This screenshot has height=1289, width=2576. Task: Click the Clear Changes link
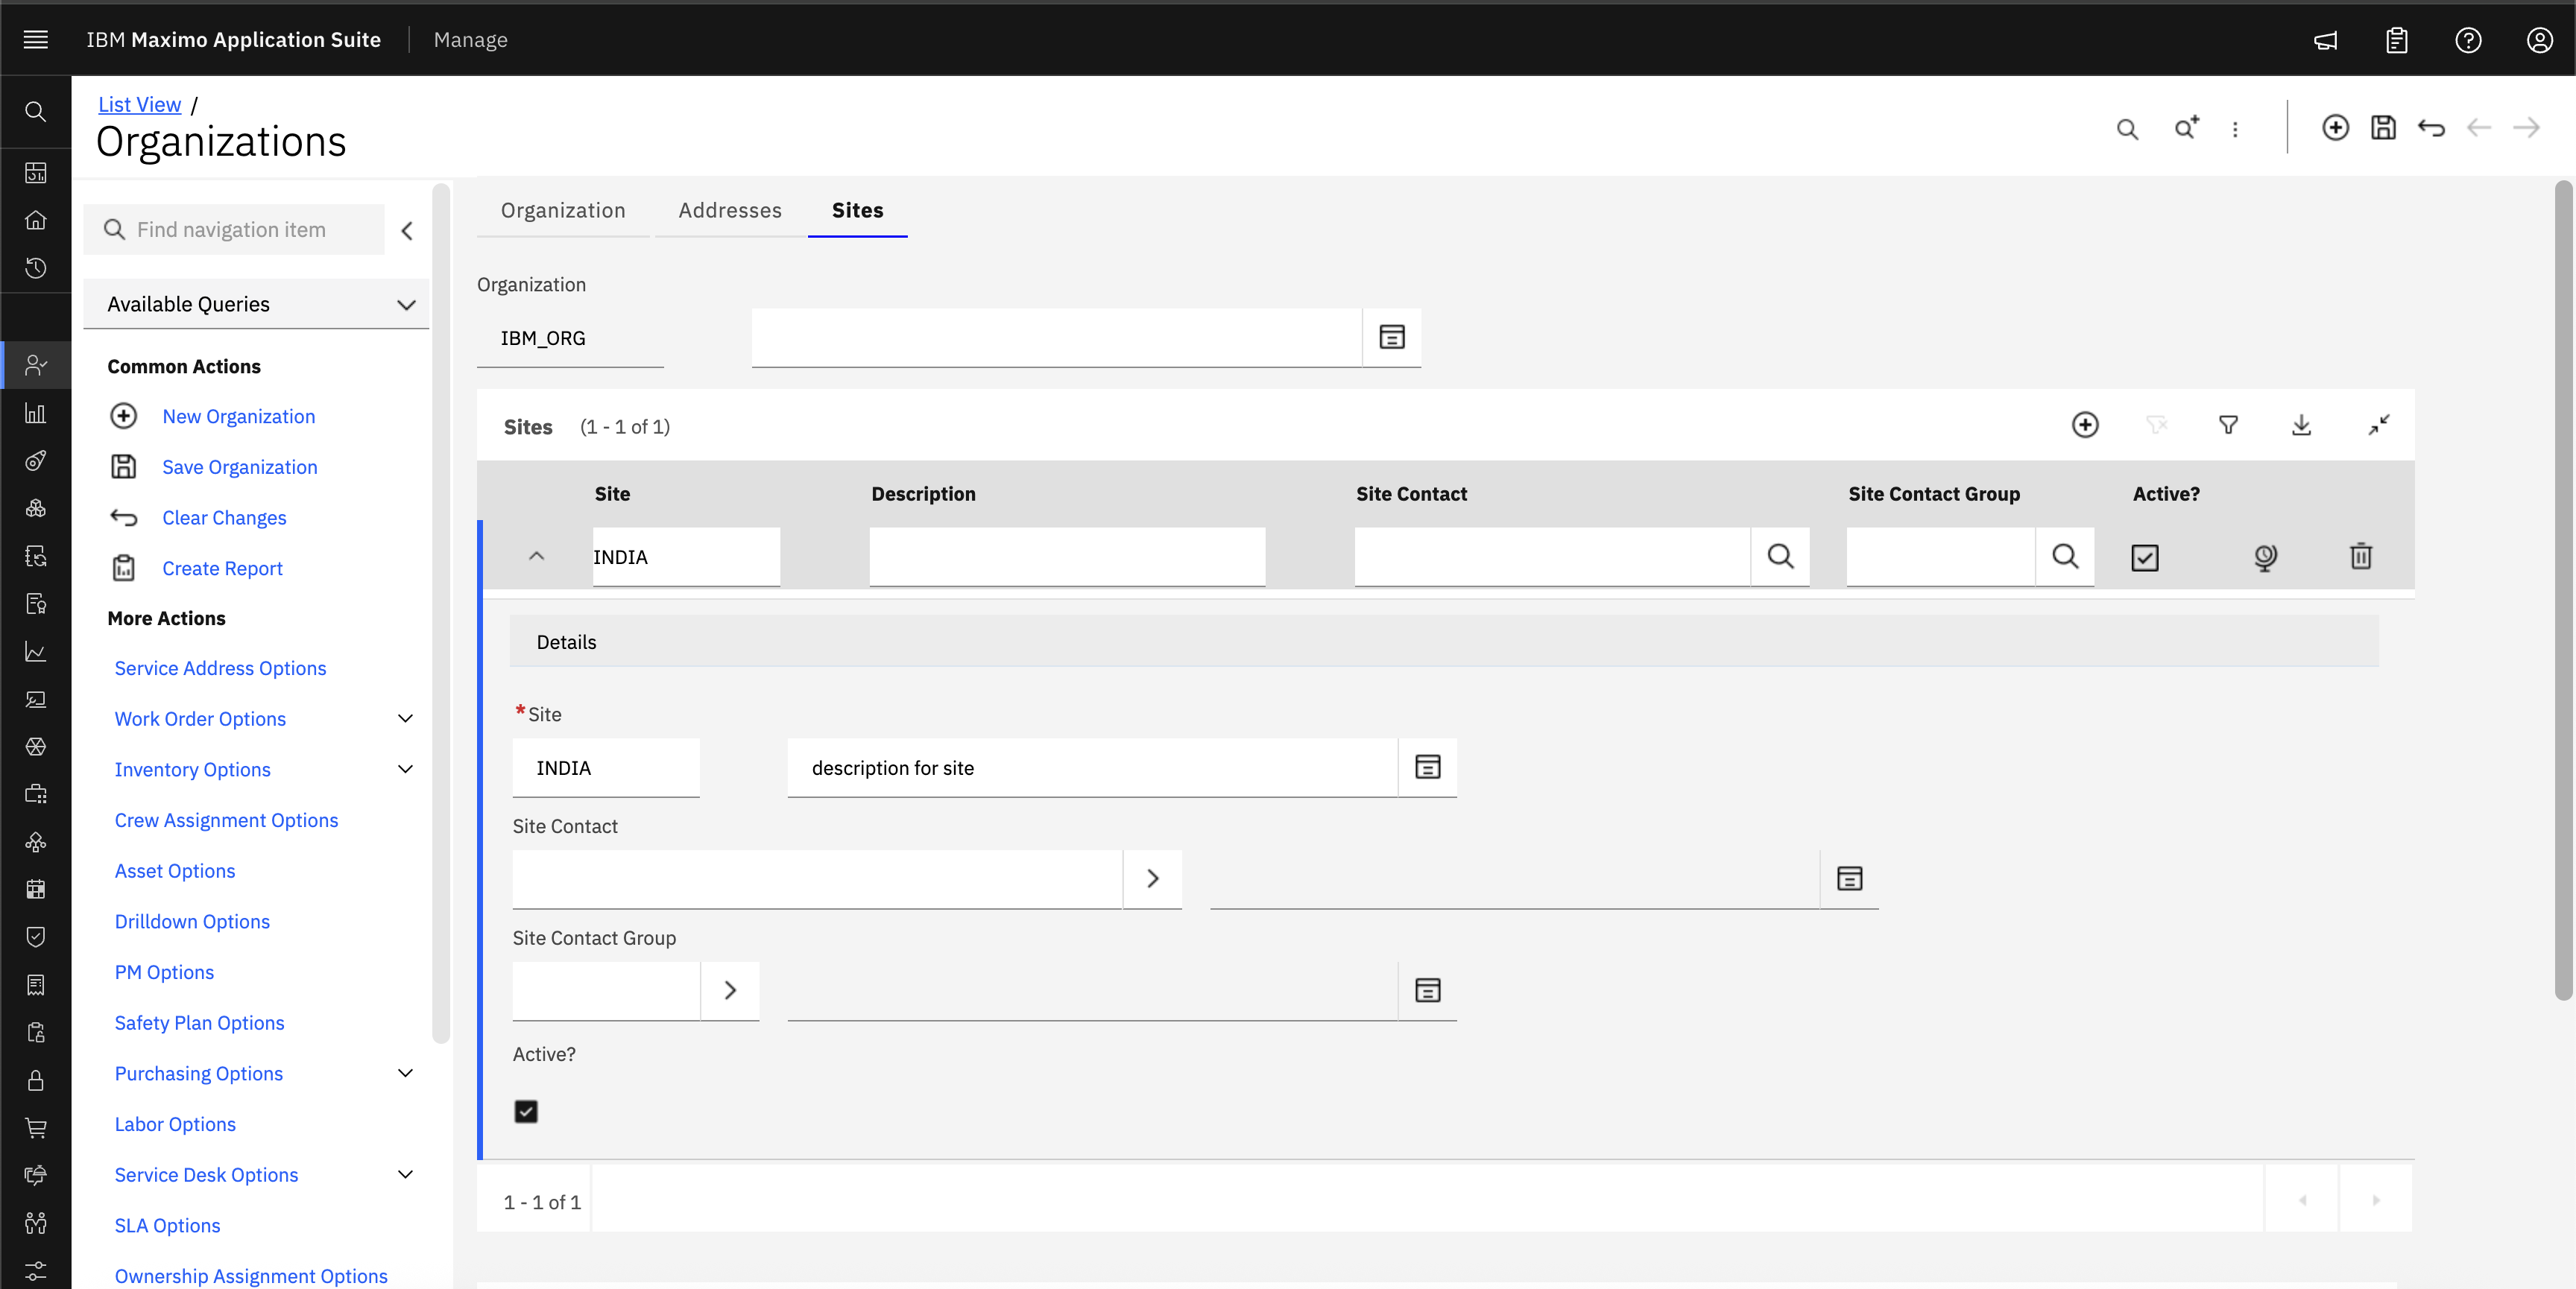click(x=225, y=518)
